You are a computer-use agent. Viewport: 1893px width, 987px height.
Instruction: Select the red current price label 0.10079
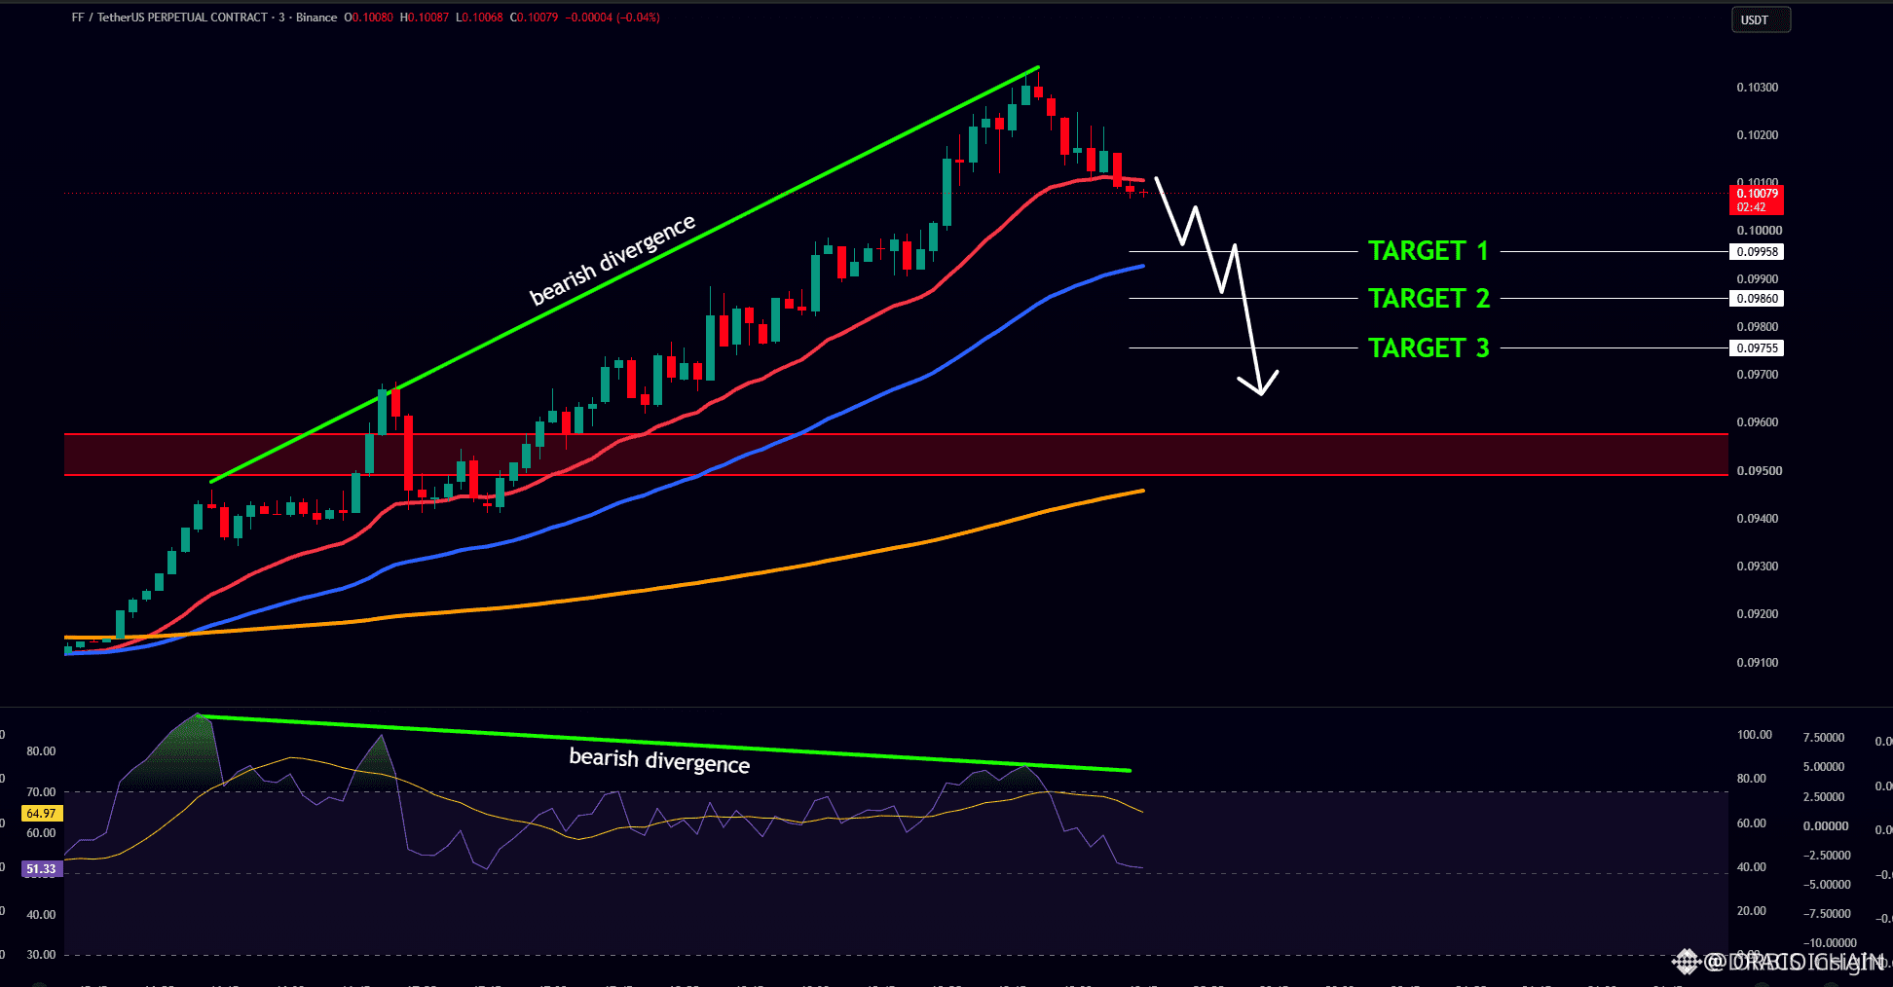(1757, 200)
